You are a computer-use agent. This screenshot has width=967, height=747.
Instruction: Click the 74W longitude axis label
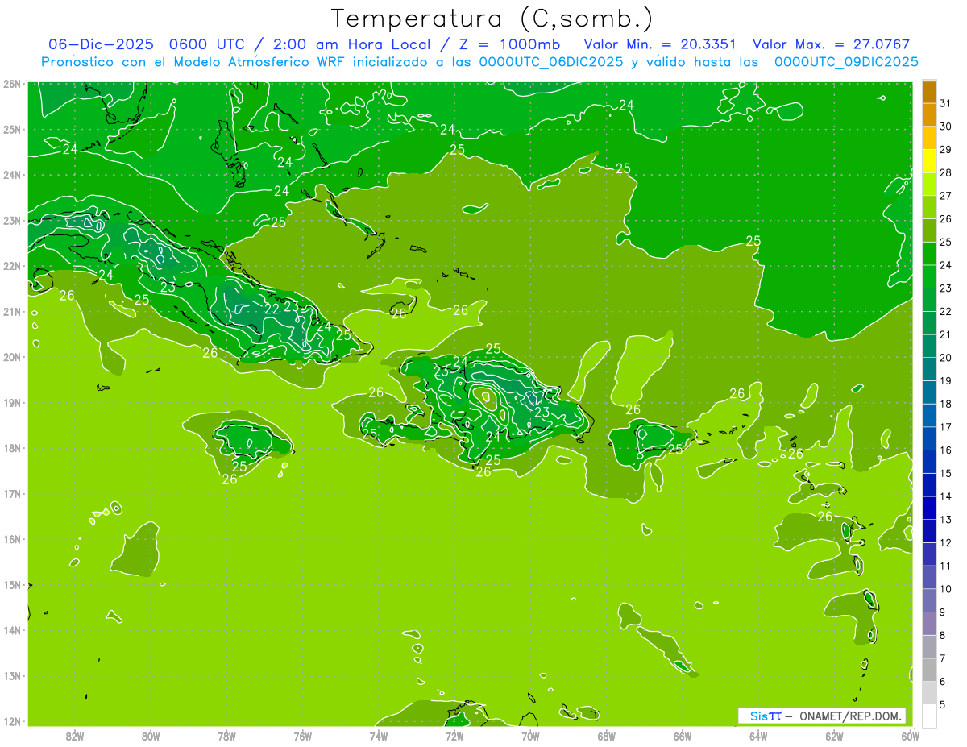379,736
